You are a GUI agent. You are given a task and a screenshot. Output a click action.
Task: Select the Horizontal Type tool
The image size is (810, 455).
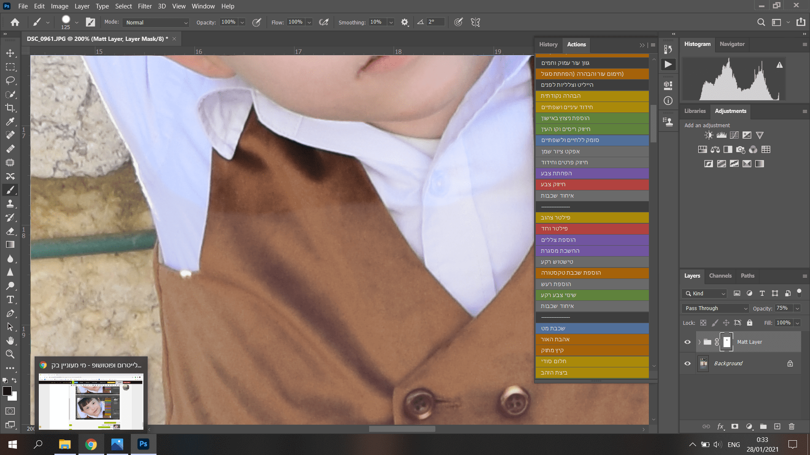point(10,300)
